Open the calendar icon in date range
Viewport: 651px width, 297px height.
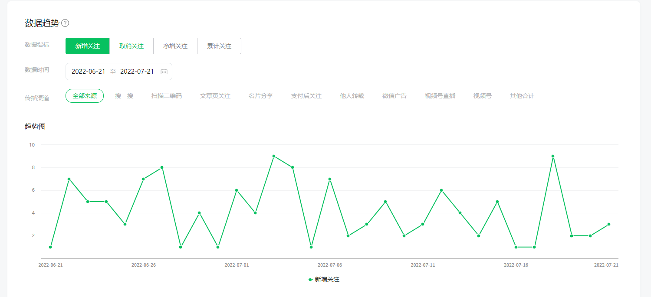(x=164, y=72)
